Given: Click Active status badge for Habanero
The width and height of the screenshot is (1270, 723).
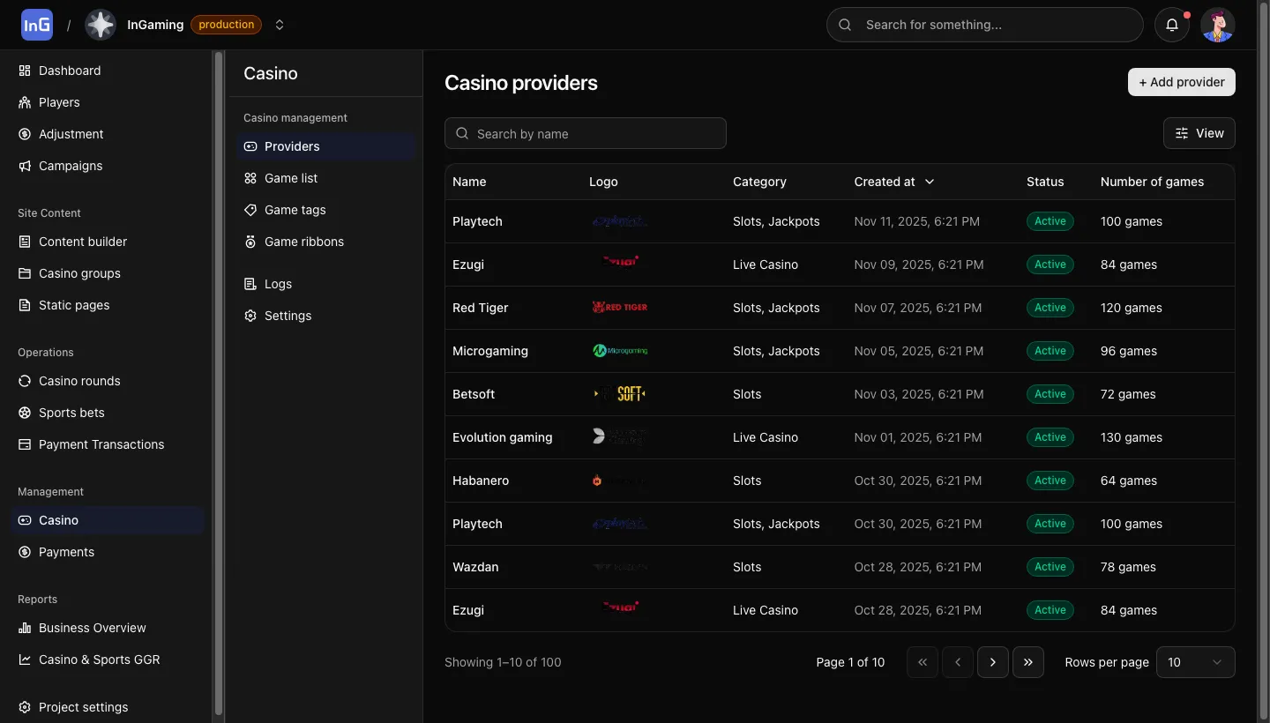Looking at the screenshot, I should point(1050,481).
